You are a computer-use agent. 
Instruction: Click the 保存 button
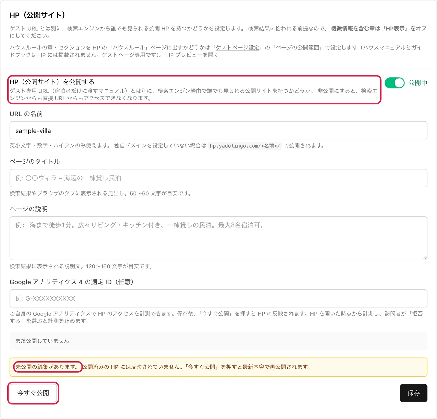(x=414, y=393)
